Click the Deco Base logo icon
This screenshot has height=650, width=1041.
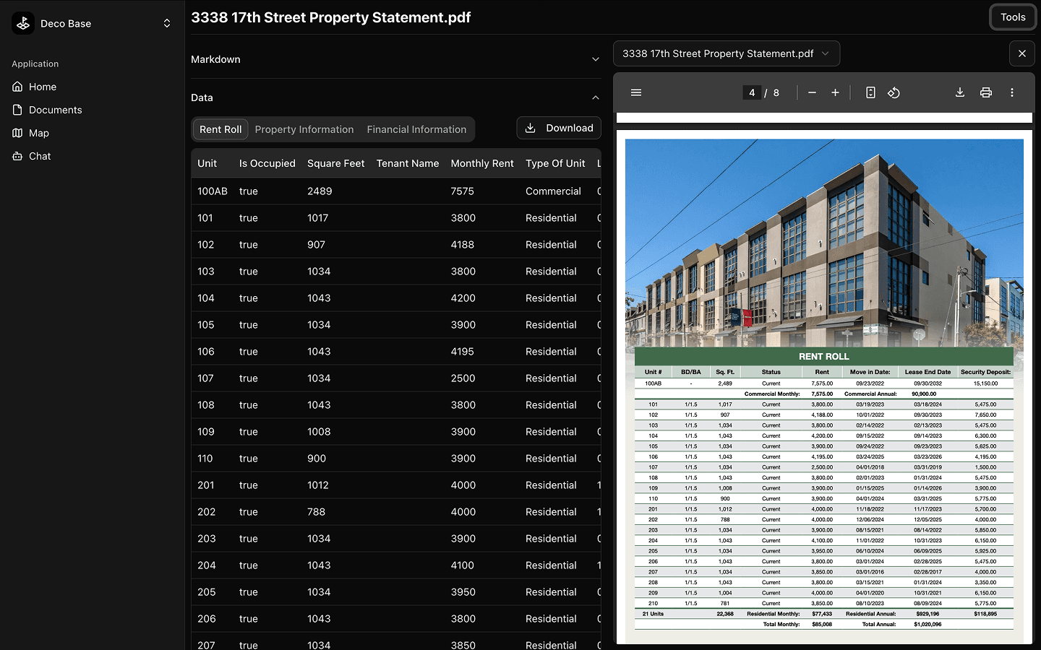click(x=23, y=23)
